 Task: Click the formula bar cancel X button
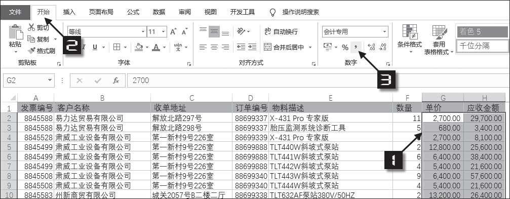(x=79, y=81)
